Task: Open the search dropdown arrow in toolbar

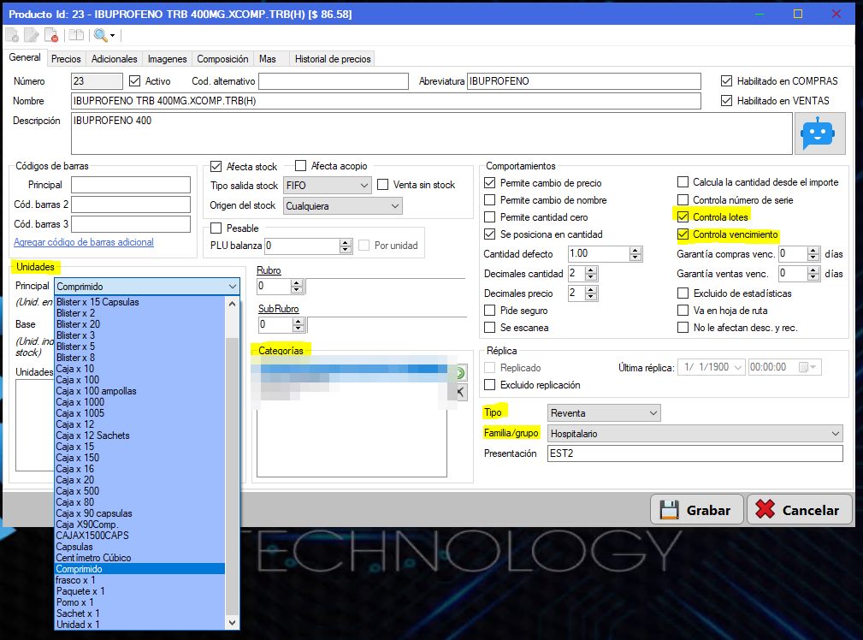Action: pyautogui.click(x=112, y=36)
